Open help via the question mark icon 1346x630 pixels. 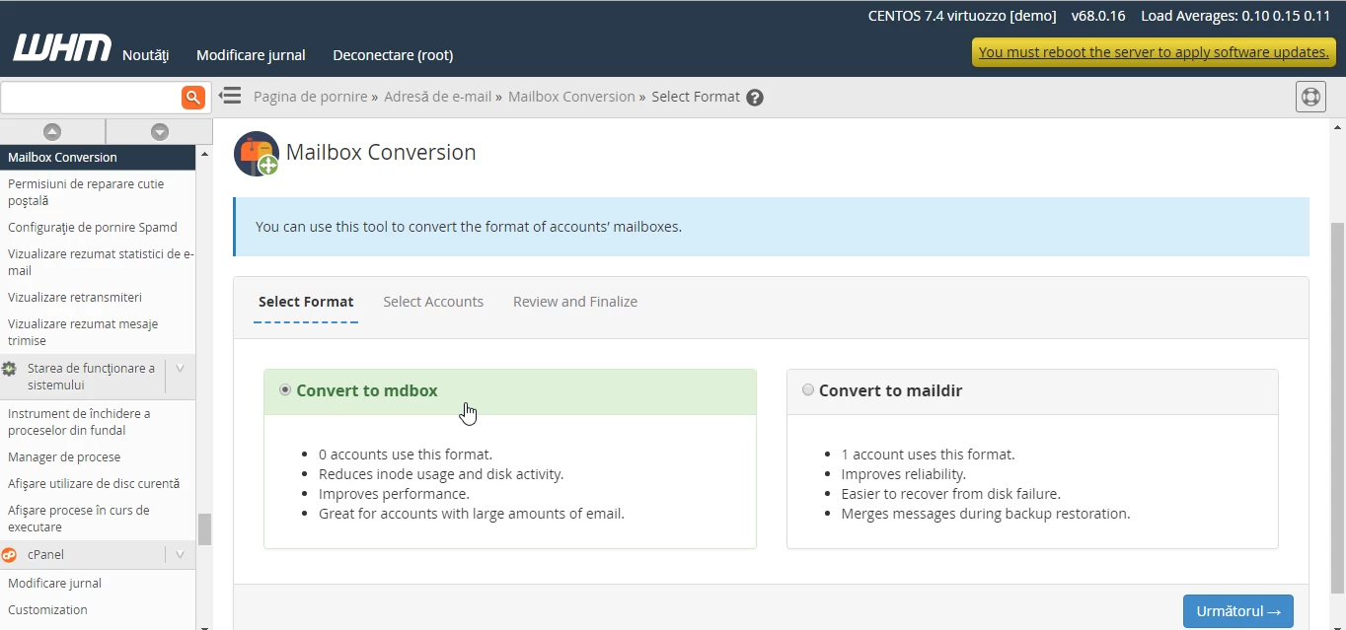point(755,97)
